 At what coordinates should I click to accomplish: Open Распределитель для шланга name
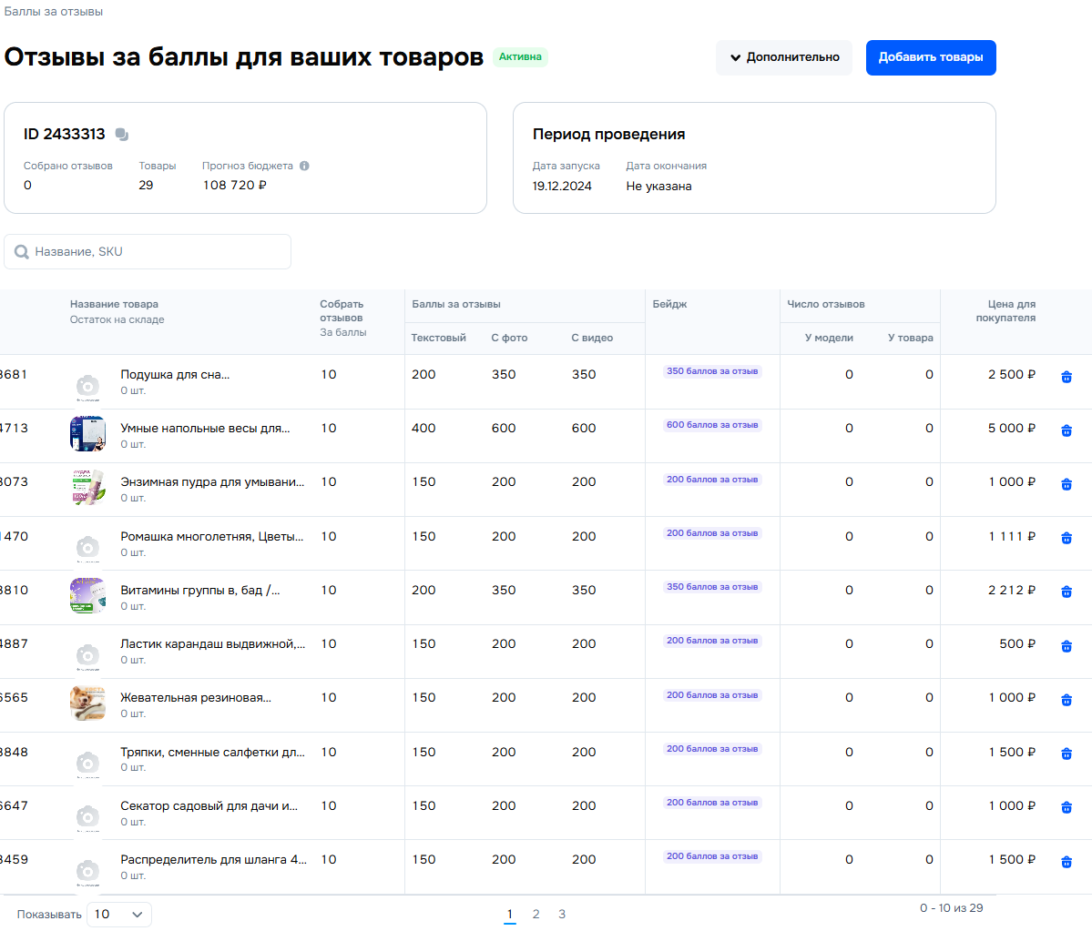pos(213,859)
